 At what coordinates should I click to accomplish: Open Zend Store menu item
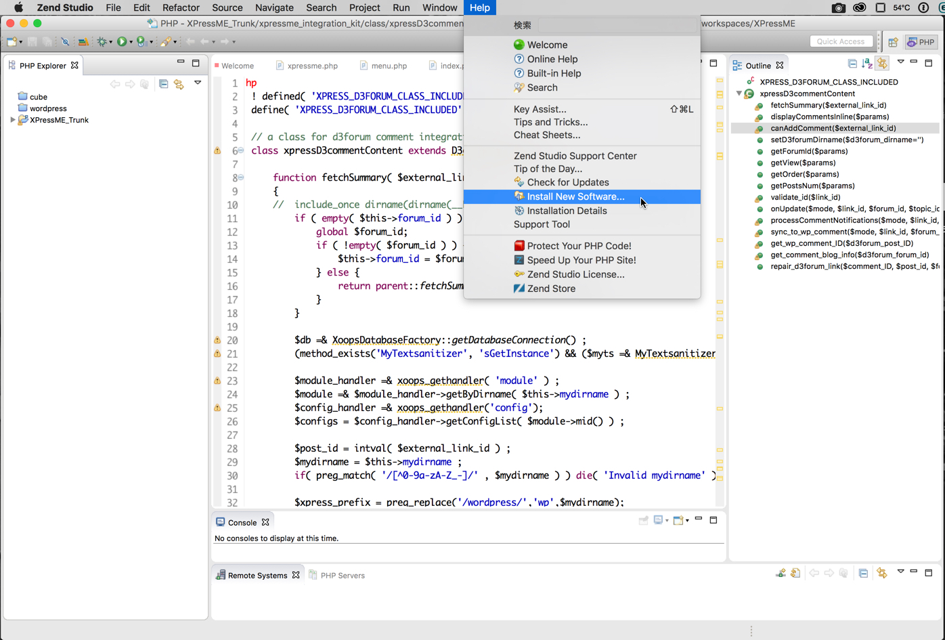(x=582, y=289)
